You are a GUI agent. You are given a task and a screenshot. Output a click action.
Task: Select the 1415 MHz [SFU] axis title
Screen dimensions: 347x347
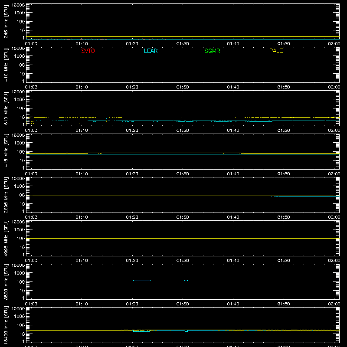[x=6, y=152]
